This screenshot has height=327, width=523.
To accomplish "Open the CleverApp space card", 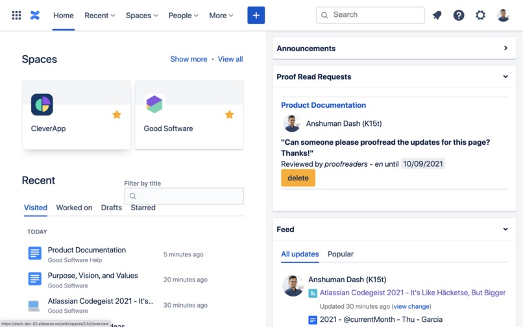I will point(77,115).
